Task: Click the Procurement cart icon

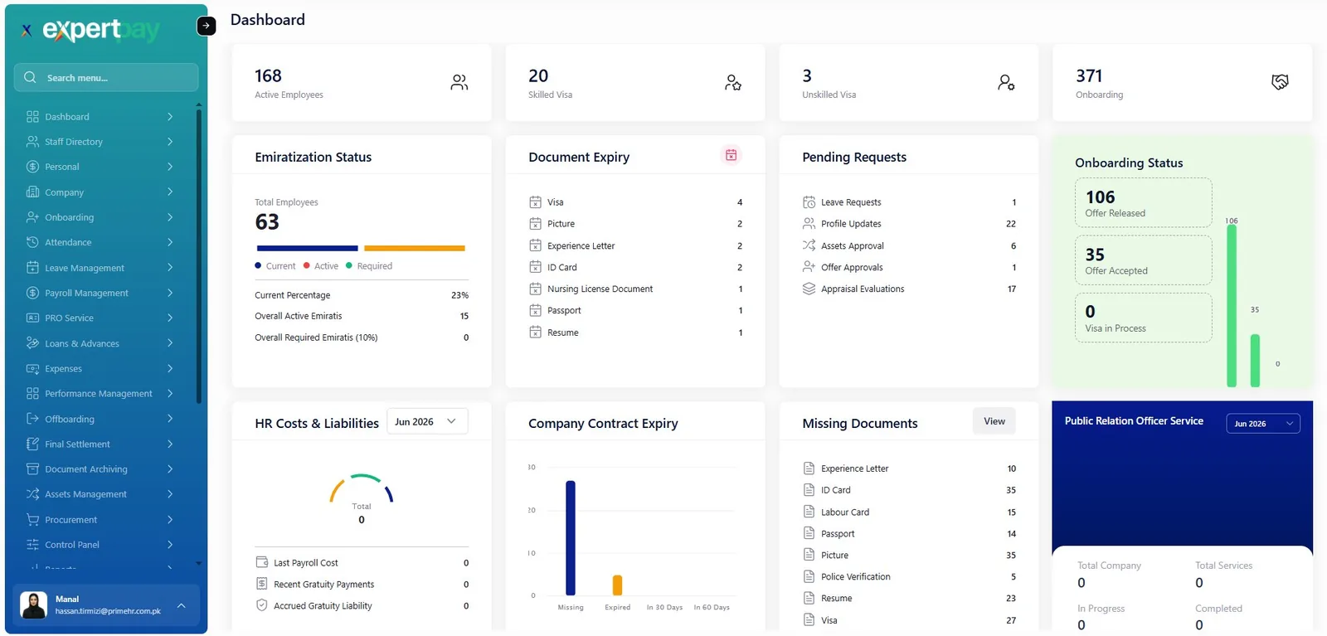Action: (32, 520)
